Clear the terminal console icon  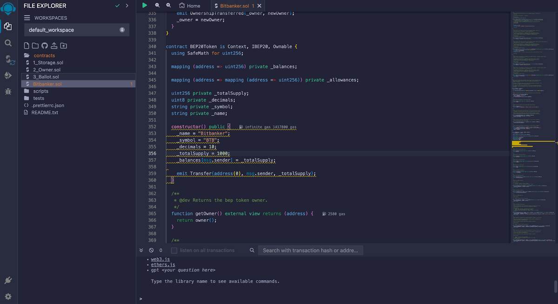151,250
